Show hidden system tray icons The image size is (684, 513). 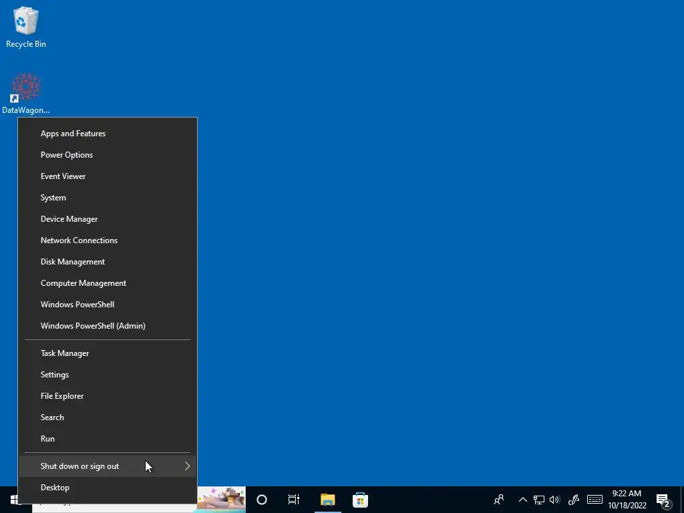522,500
